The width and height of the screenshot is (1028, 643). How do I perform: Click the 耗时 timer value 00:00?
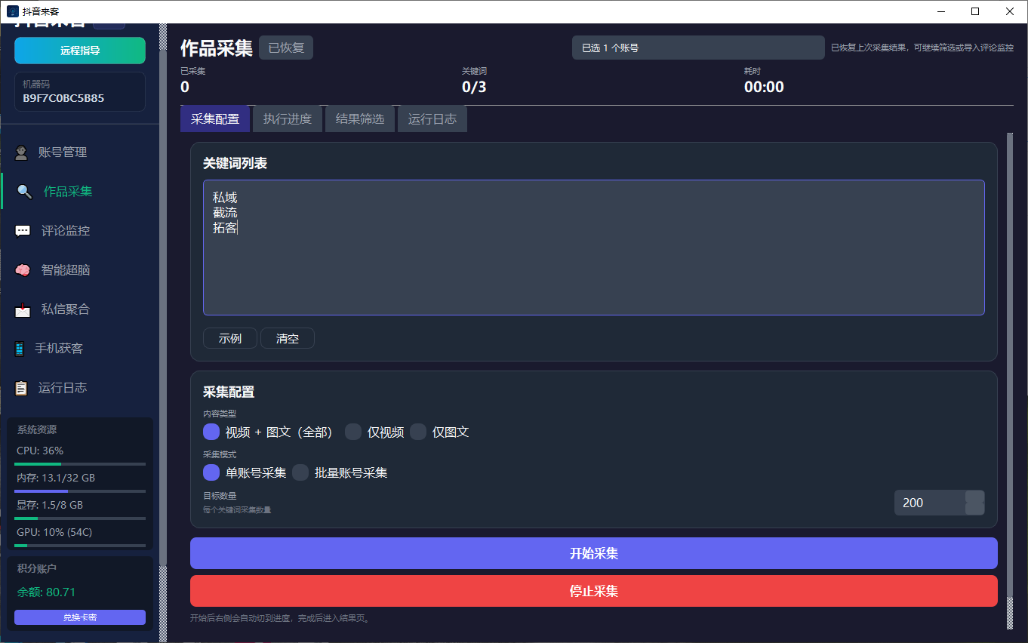pyautogui.click(x=764, y=87)
